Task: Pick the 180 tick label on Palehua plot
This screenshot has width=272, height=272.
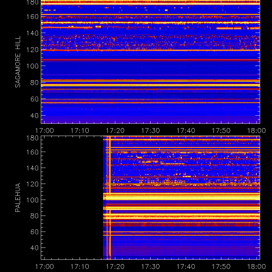Action: (32, 138)
